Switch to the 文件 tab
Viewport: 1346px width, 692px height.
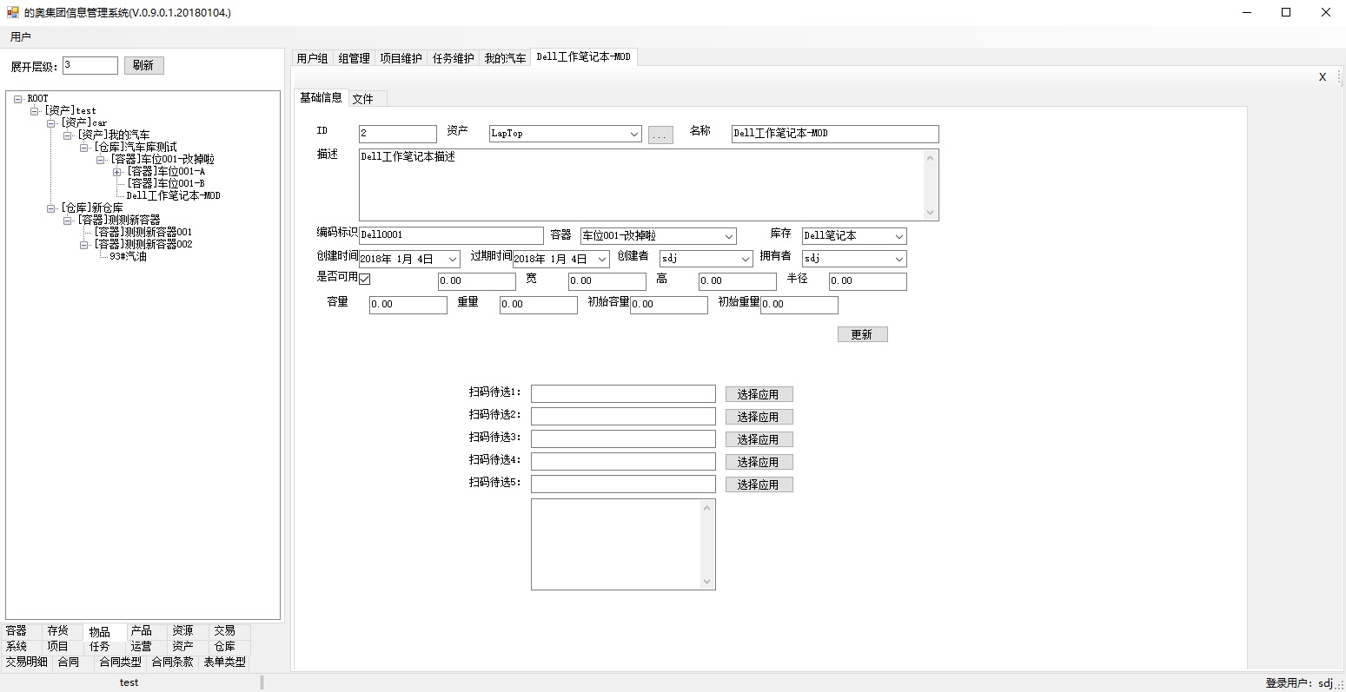366,98
